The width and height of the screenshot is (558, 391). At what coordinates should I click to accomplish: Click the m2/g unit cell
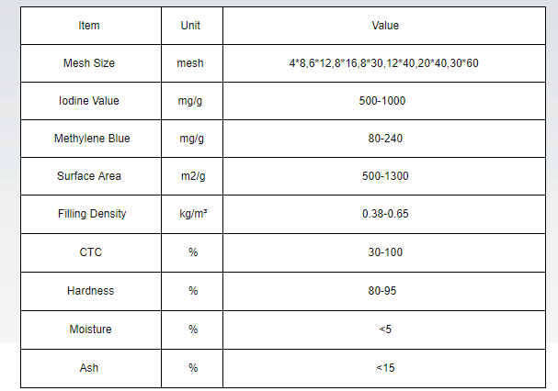point(190,176)
